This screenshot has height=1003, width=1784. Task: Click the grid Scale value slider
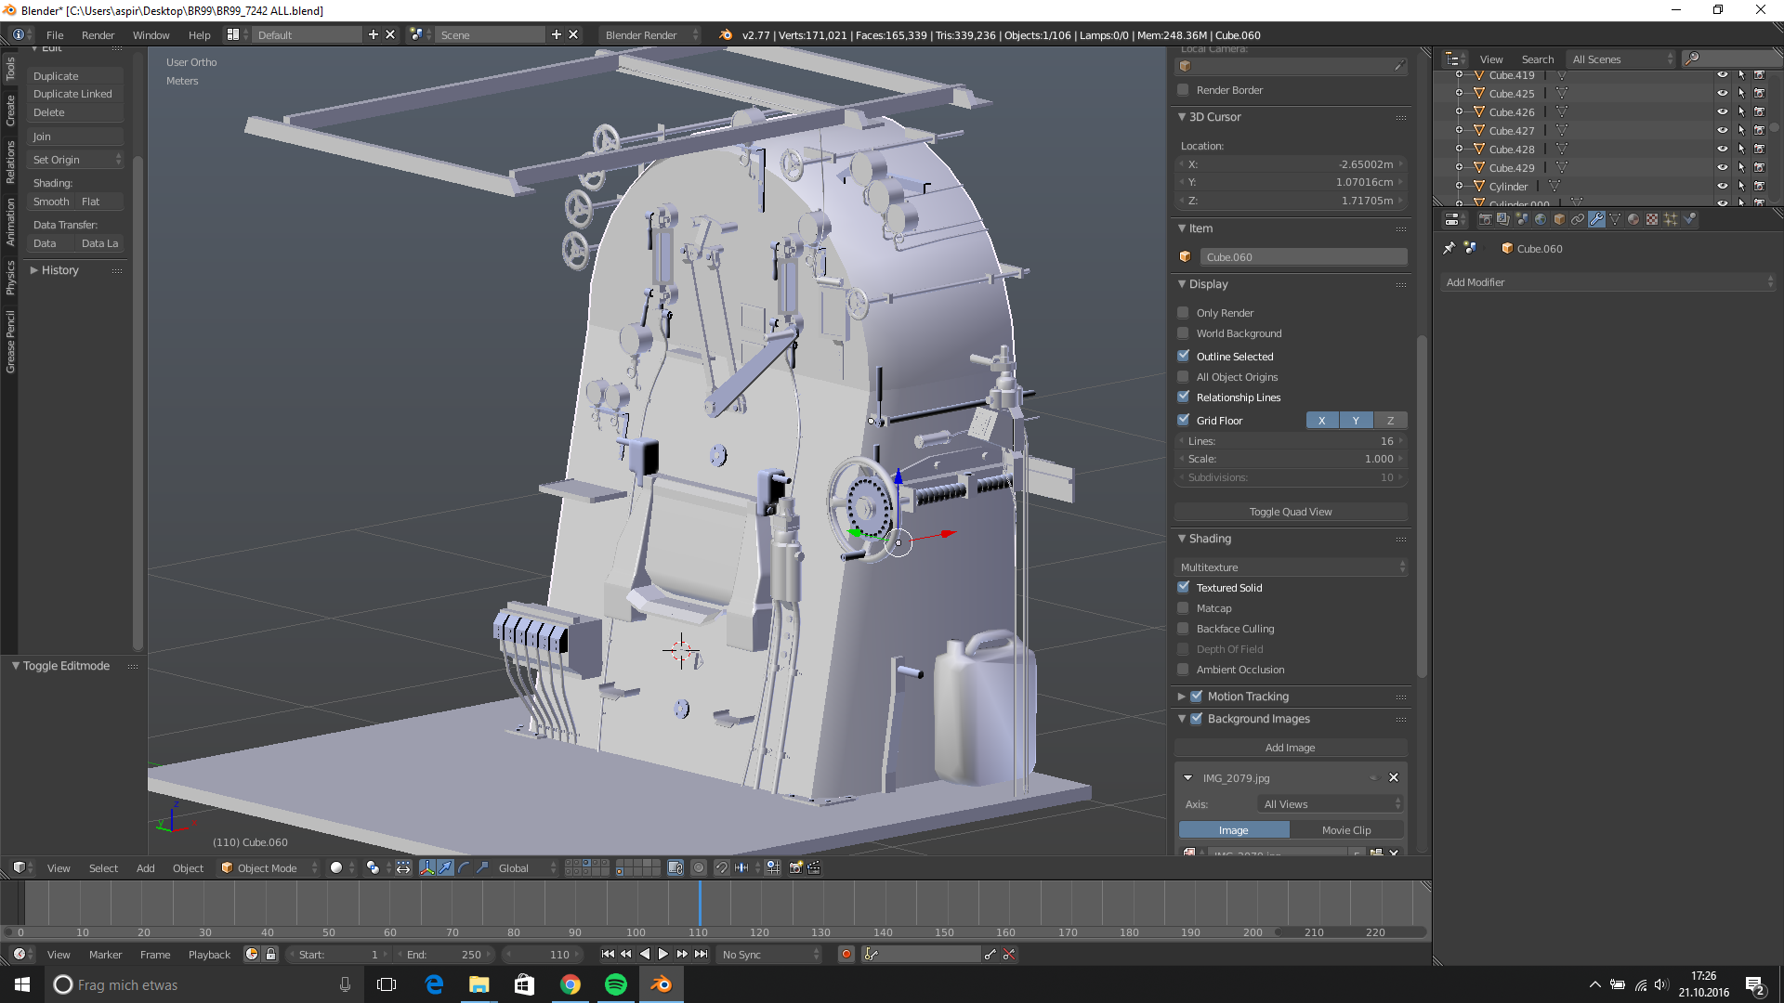coord(1292,459)
